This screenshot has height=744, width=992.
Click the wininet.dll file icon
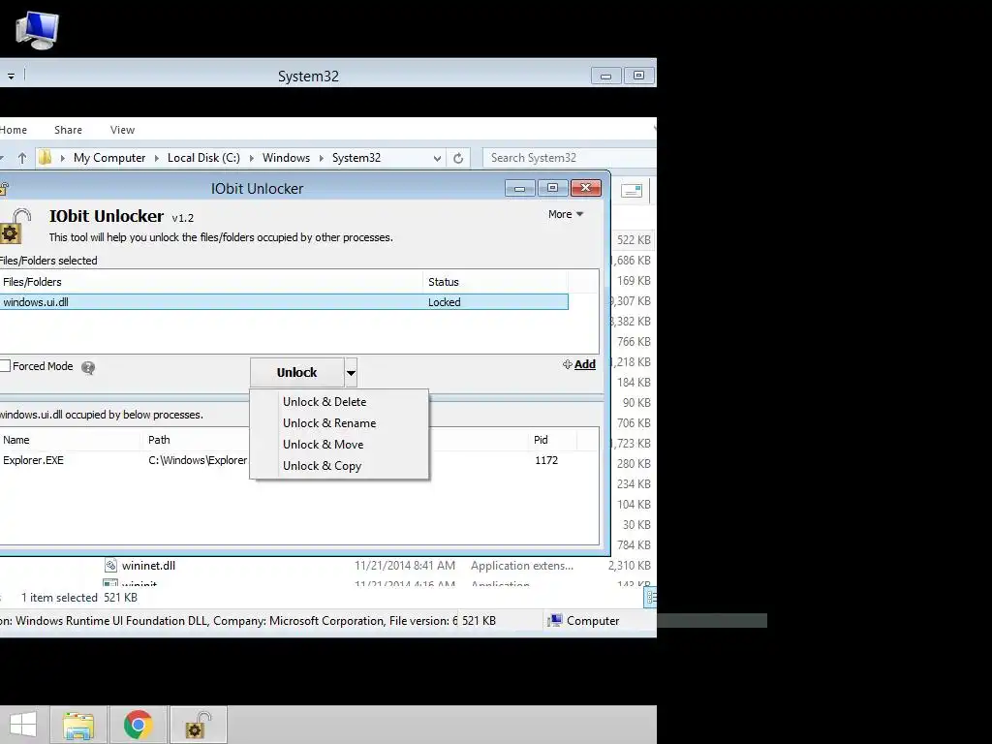[110, 566]
